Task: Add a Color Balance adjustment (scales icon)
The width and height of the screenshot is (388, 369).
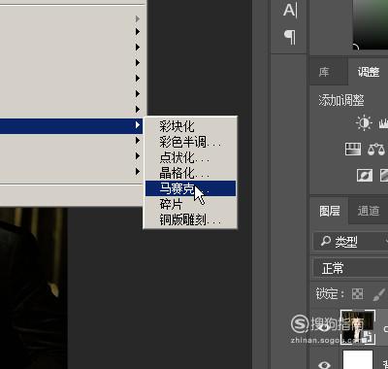Action: click(x=376, y=150)
